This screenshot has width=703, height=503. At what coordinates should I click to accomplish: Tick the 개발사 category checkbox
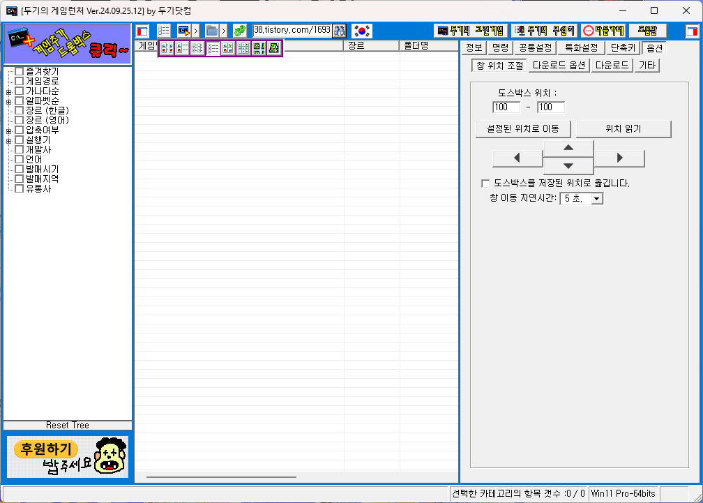tap(20, 150)
